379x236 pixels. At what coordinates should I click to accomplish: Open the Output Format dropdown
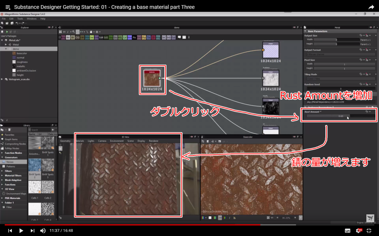click(x=341, y=54)
